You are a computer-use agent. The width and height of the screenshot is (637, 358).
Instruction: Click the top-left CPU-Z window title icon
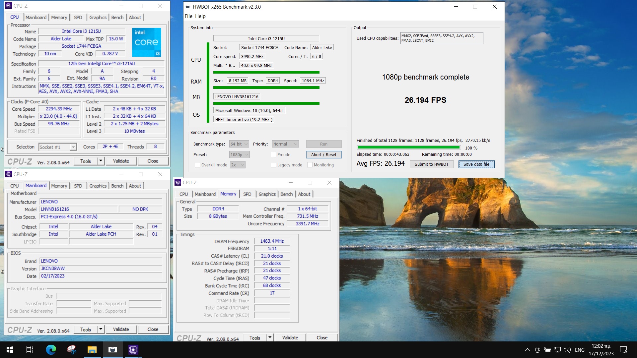[x=9, y=6]
